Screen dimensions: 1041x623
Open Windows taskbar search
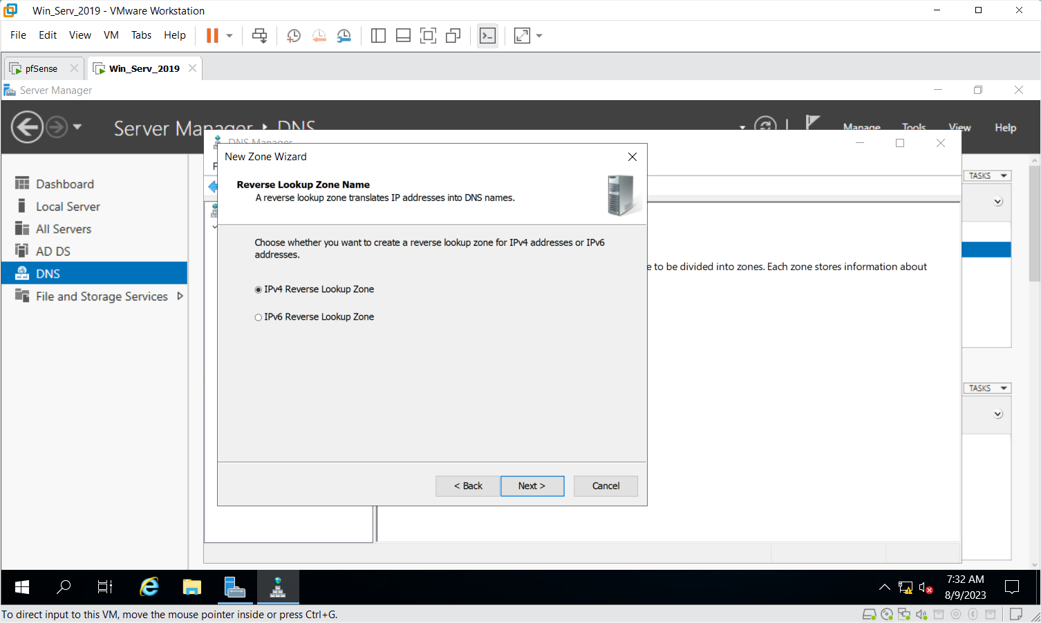point(63,587)
